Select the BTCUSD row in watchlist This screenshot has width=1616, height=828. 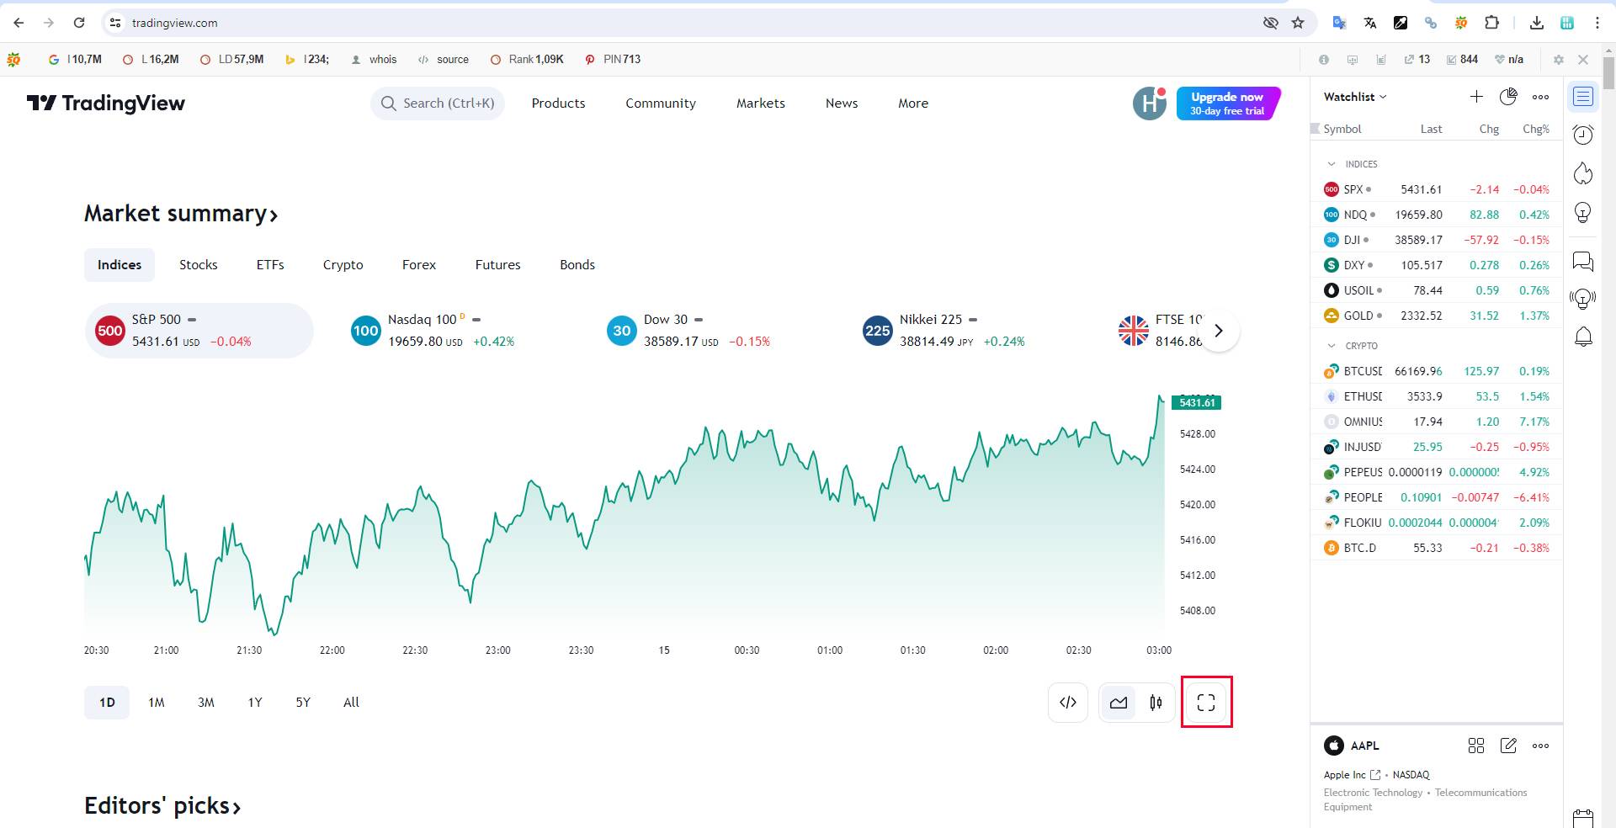(1437, 371)
